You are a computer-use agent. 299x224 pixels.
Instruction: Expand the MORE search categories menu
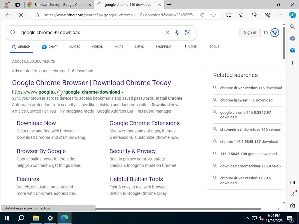click(x=190, y=47)
